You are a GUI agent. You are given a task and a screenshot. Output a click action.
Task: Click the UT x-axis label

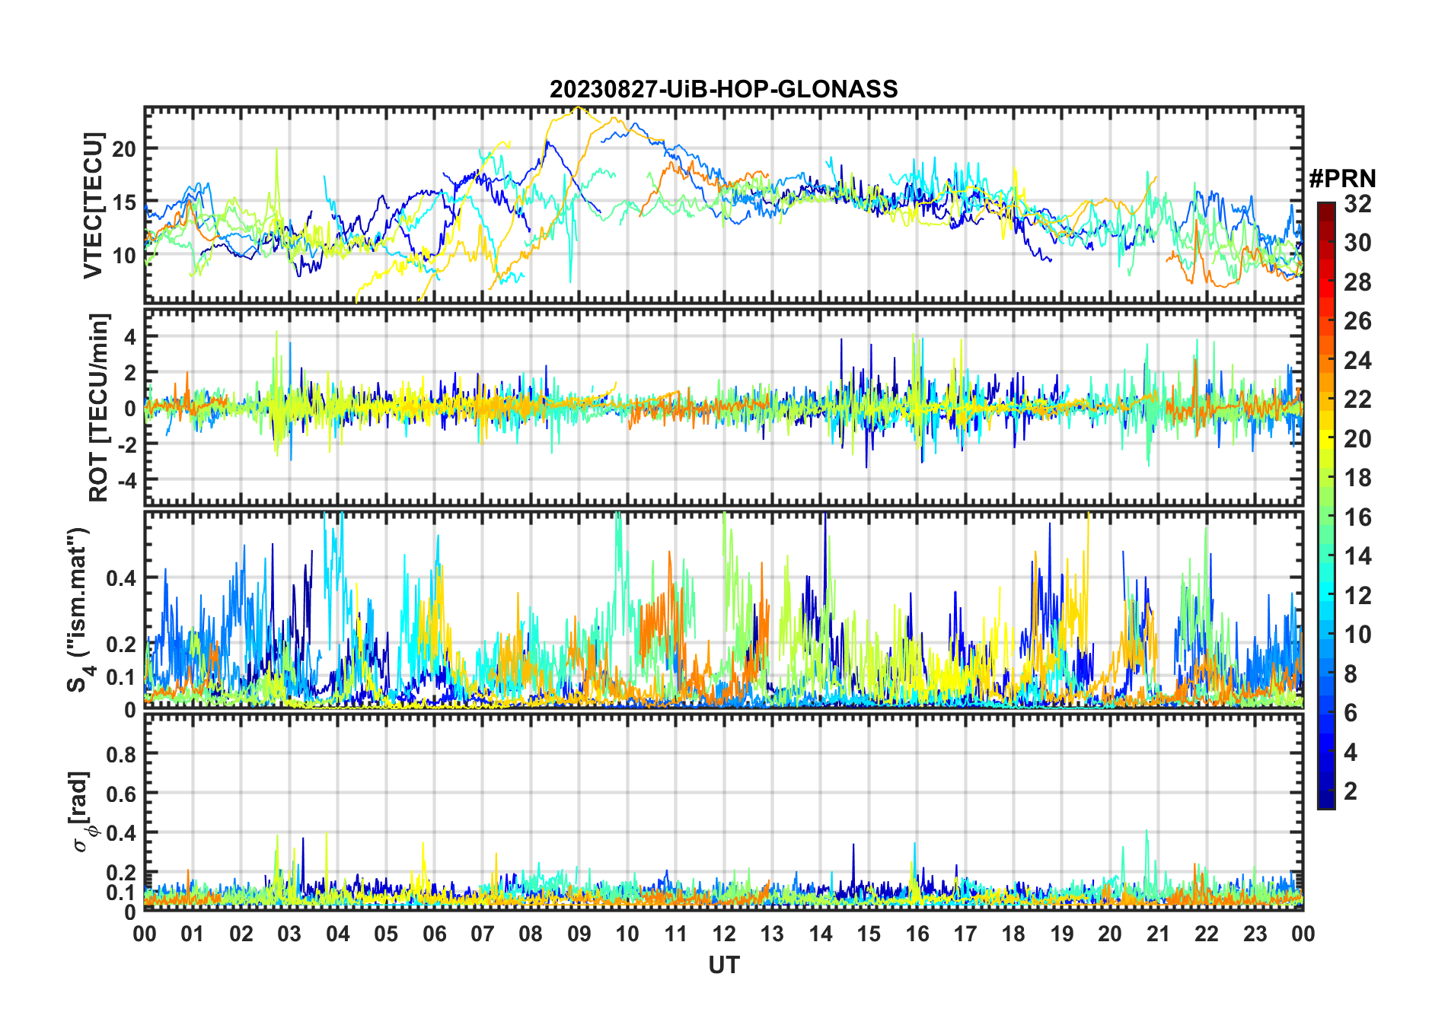click(723, 965)
